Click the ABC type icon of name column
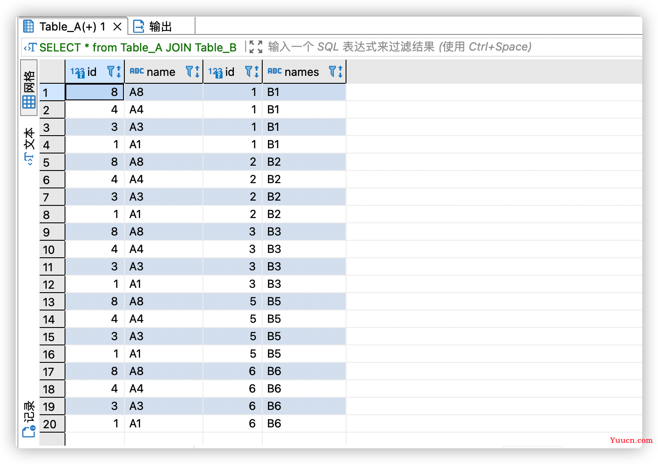The height and width of the screenshot is (464, 658). 137,71
